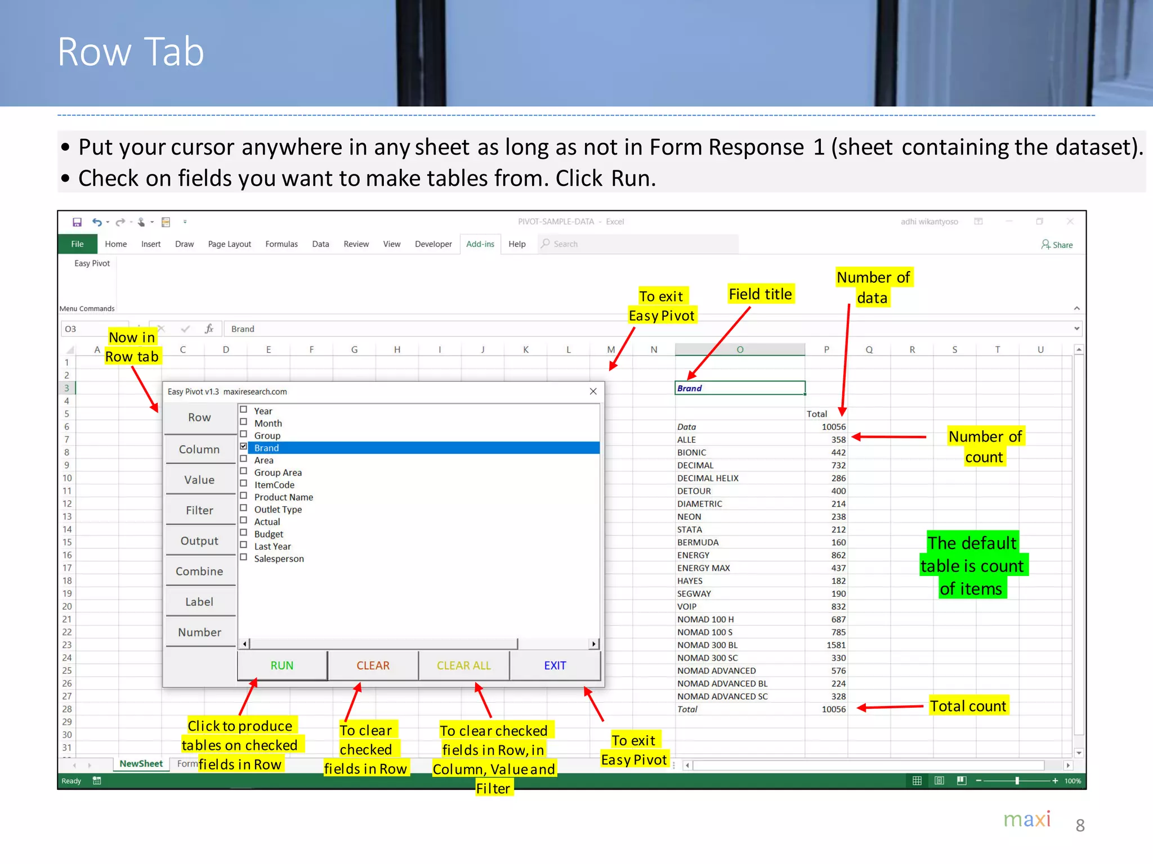Click the Cancel X icon in formula bar
Screen dimensions: 1153x864
coord(161,328)
